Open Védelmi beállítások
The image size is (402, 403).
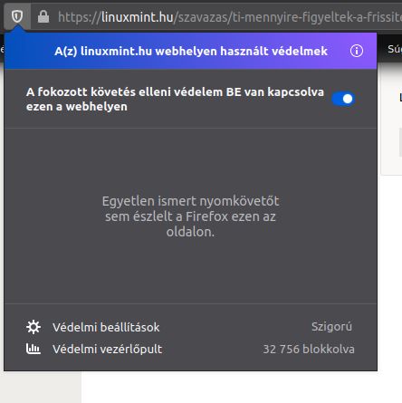(x=106, y=327)
